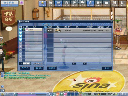
Task: Toggle the first closed X member slot
Action: tap(20, 43)
